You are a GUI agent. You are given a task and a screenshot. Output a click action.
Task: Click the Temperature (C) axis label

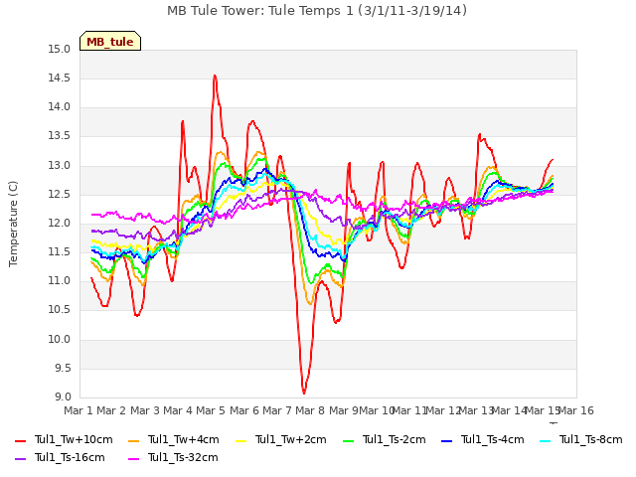(x=13, y=224)
